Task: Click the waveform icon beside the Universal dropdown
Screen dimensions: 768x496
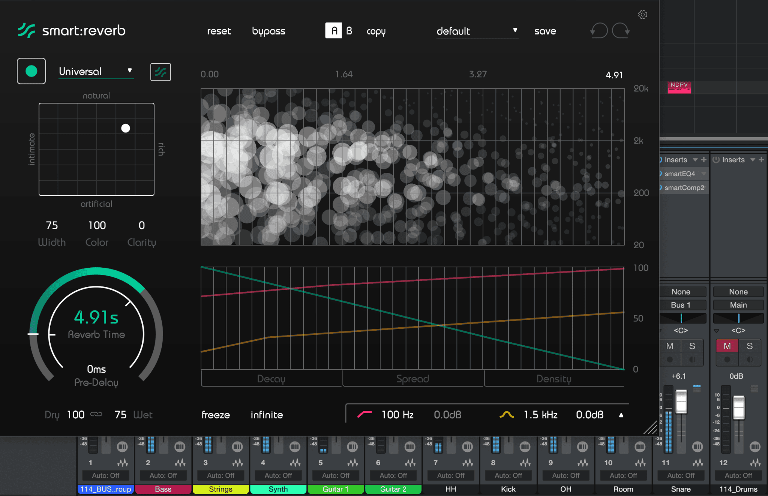Action: click(160, 72)
